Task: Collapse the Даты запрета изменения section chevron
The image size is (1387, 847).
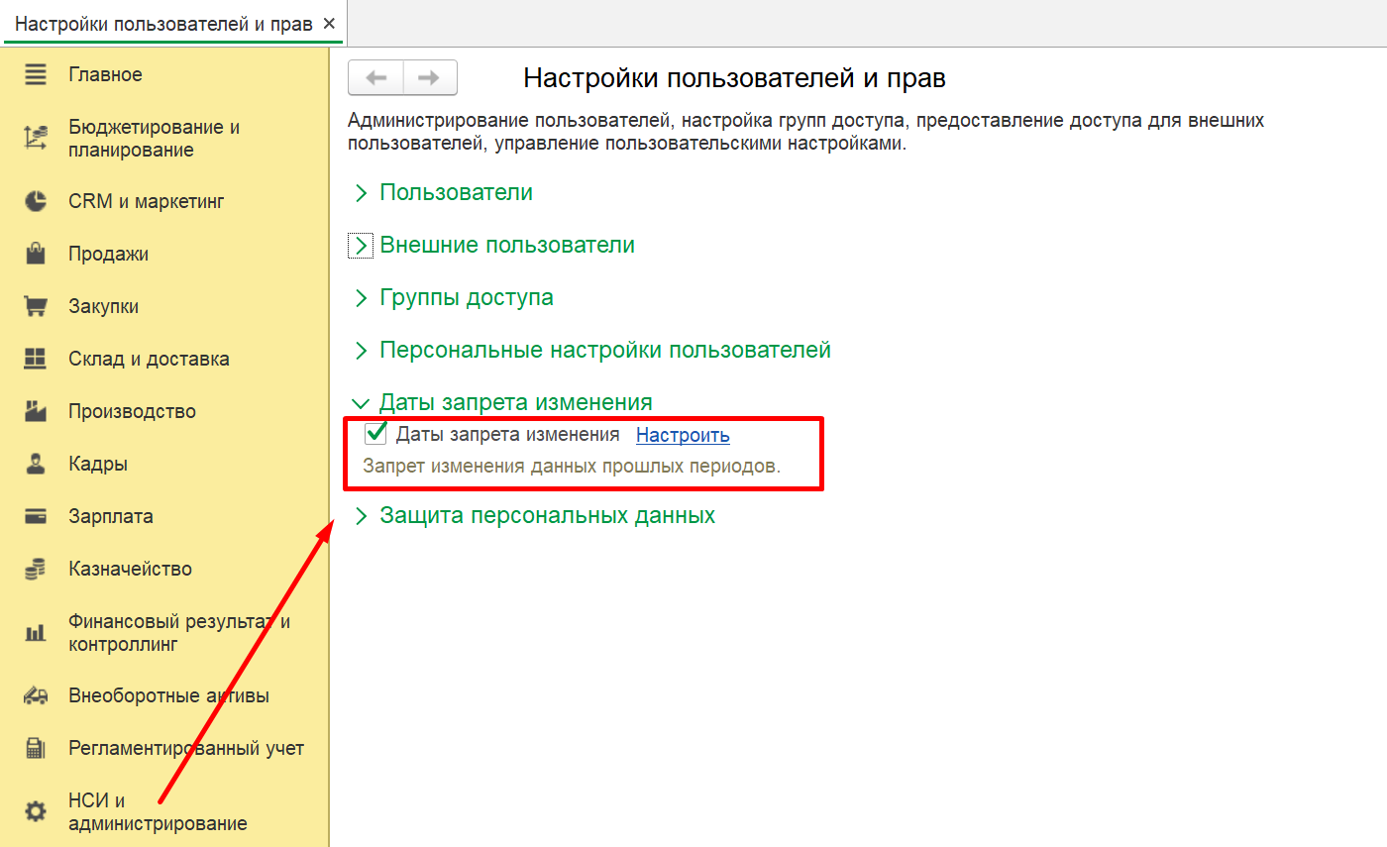Action: (361, 403)
